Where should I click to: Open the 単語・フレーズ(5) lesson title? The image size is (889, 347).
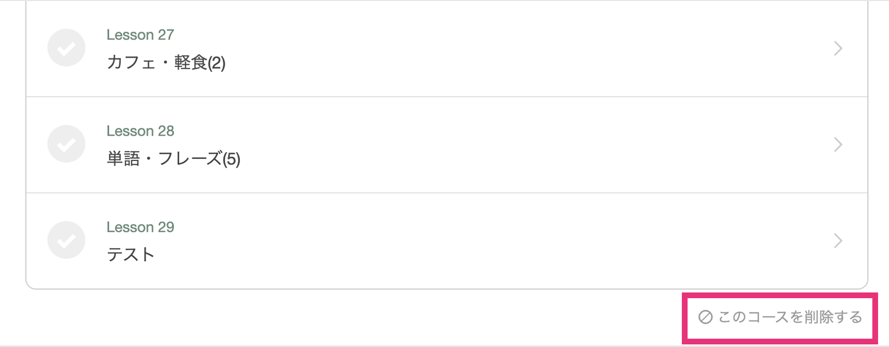point(173,159)
